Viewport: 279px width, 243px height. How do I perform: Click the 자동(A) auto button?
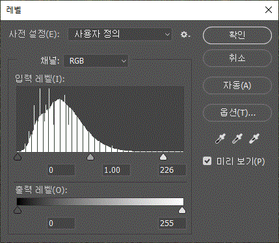[x=237, y=86]
